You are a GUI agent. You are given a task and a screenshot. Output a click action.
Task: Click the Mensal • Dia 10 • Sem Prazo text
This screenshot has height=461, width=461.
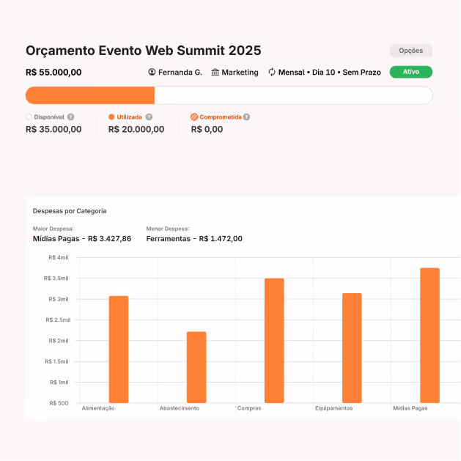(x=330, y=73)
